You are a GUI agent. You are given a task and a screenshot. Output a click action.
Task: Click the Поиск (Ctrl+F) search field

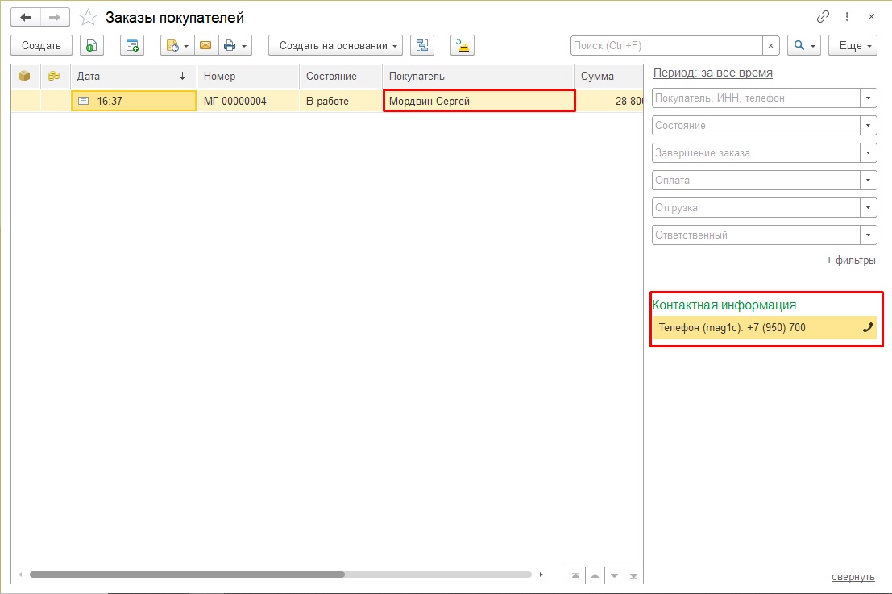click(x=666, y=46)
